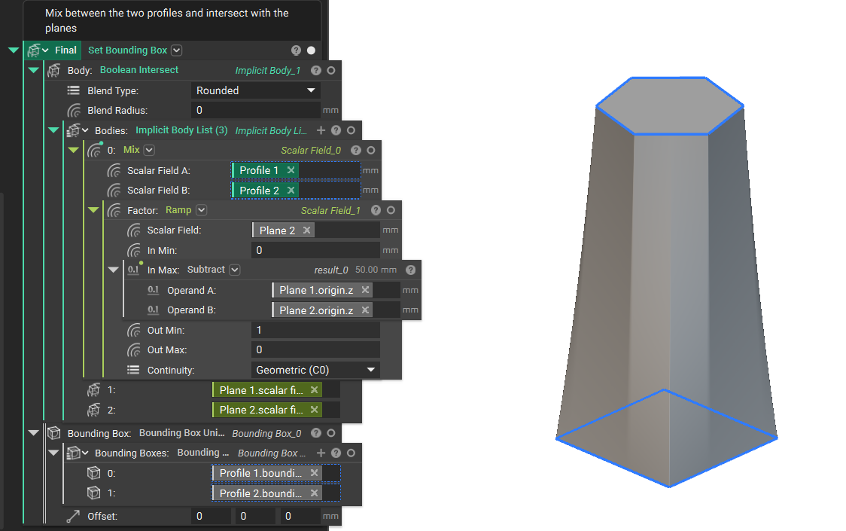Viewport: 846px width, 531px height.
Task: Open help for Subtract result_0
Action: (411, 270)
